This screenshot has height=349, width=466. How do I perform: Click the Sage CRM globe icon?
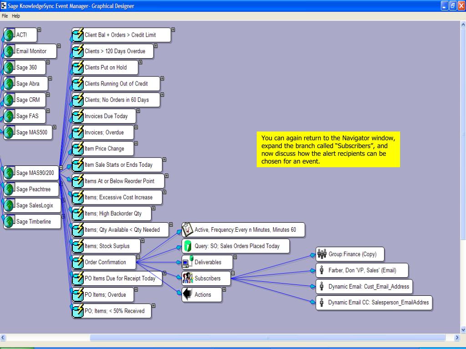pyautogui.click(x=9, y=100)
